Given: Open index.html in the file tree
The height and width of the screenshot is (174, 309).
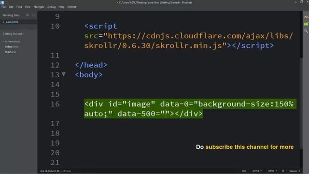Looking at the screenshot, I should click(12, 47).
